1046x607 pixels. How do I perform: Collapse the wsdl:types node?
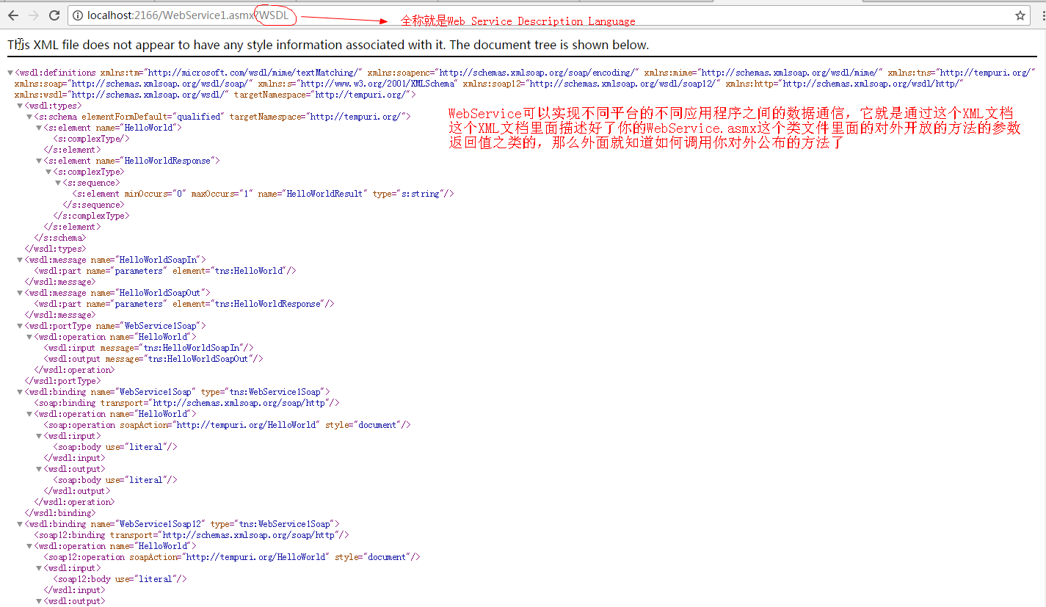[x=20, y=106]
